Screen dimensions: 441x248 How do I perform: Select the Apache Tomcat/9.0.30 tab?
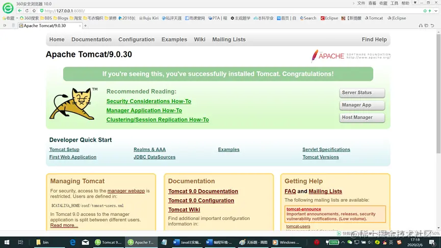coord(49,25)
